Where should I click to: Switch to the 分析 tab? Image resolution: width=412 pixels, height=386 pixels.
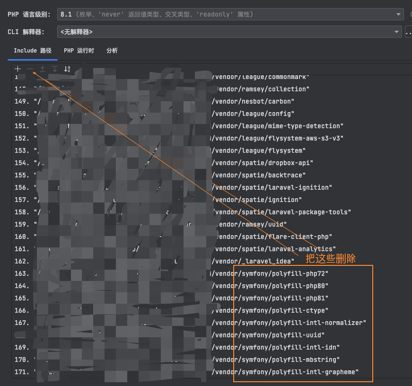[112, 51]
